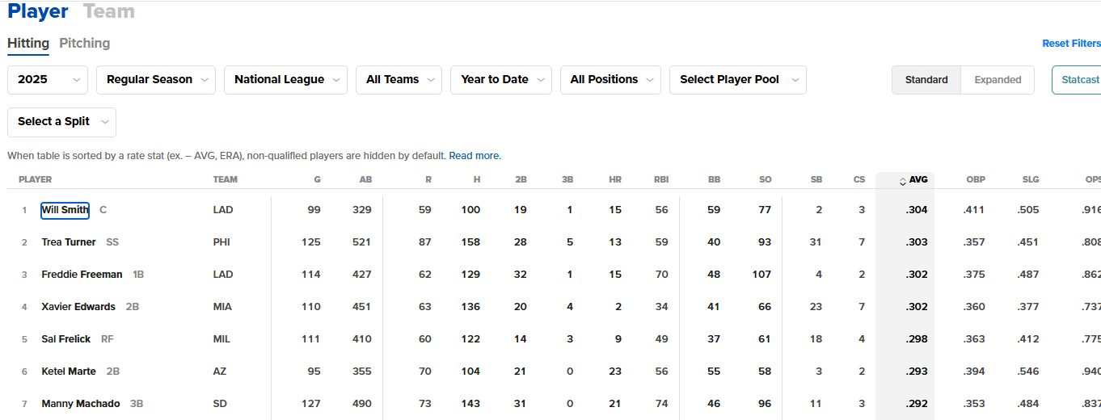The height and width of the screenshot is (420, 1101).
Task: Select the Hitting tab
Action: [x=28, y=43]
